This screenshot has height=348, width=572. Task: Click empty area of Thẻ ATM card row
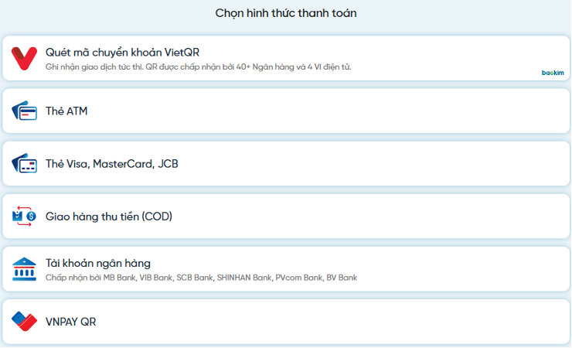(329, 111)
